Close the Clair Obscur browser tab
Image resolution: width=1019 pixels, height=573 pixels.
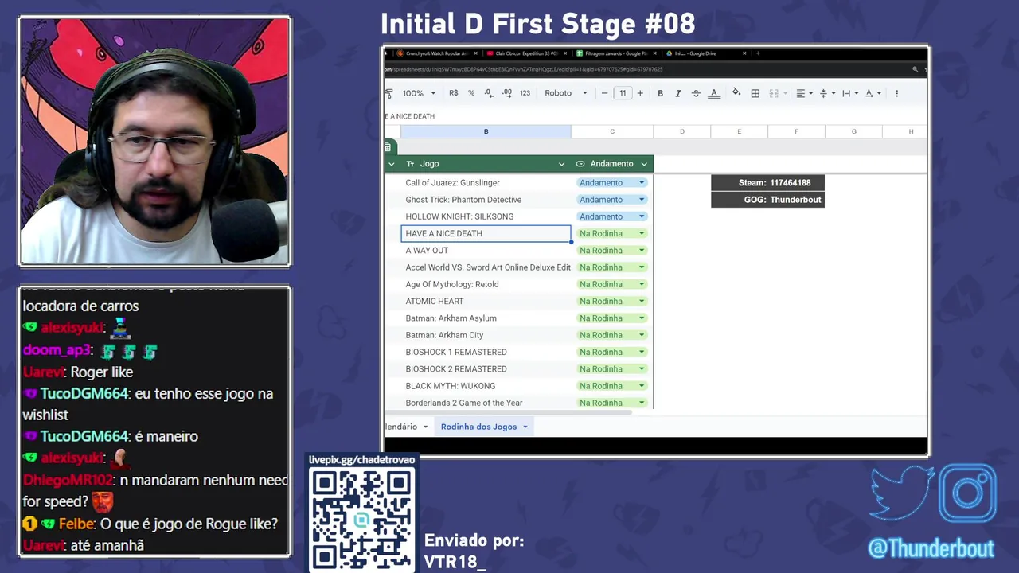click(566, 53)
